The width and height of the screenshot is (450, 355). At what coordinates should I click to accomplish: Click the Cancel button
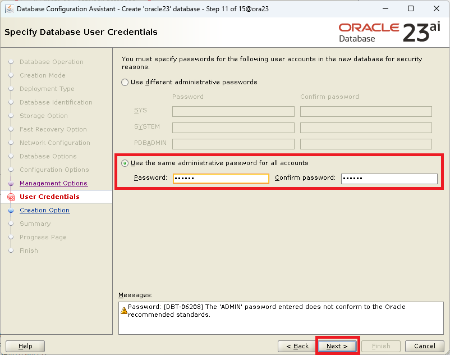tap(424, 346)
